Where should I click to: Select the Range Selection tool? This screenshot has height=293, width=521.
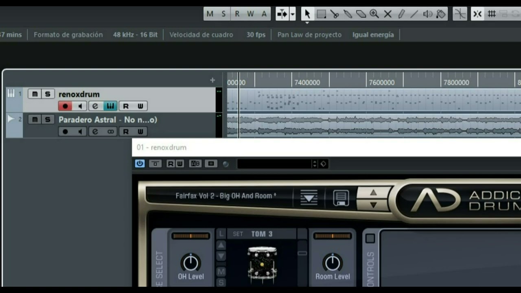(321, 14)
